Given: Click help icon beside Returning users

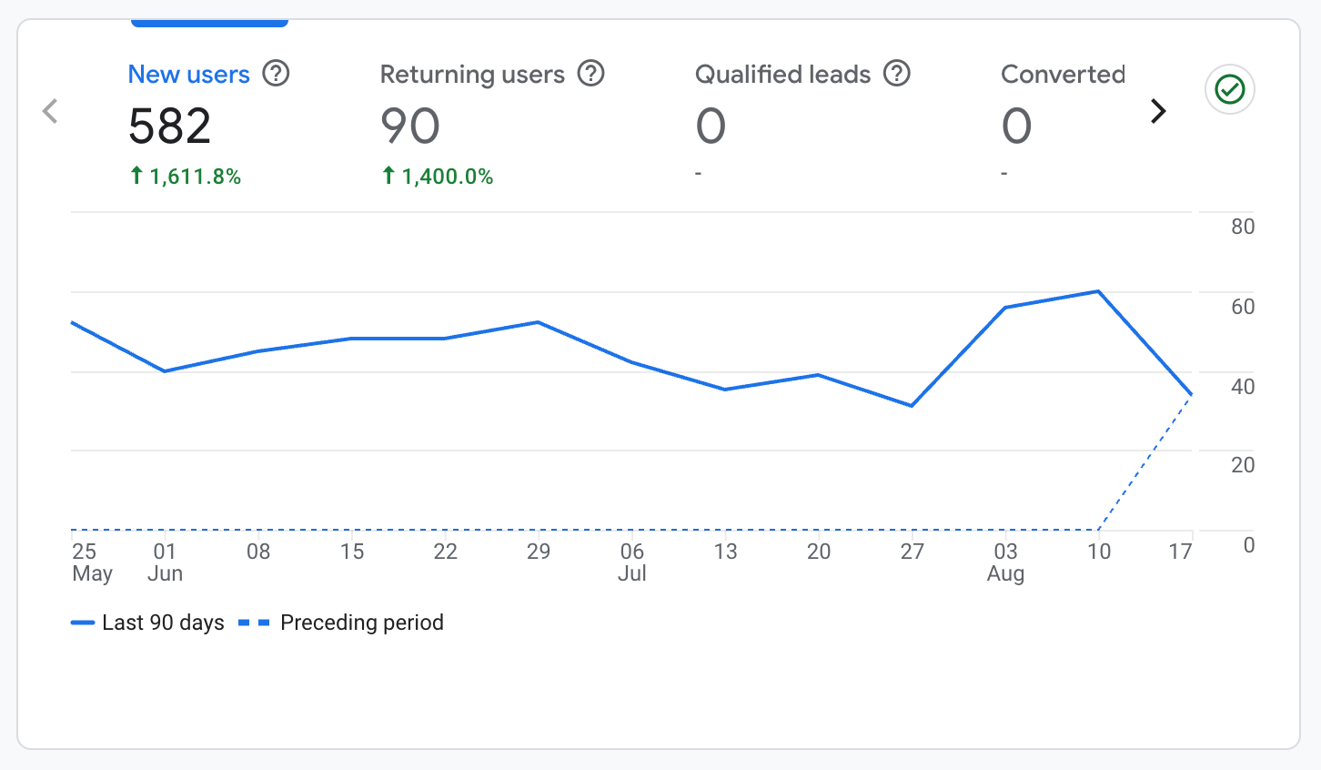Looking at the screenshot, I should (x=591, y=73).
